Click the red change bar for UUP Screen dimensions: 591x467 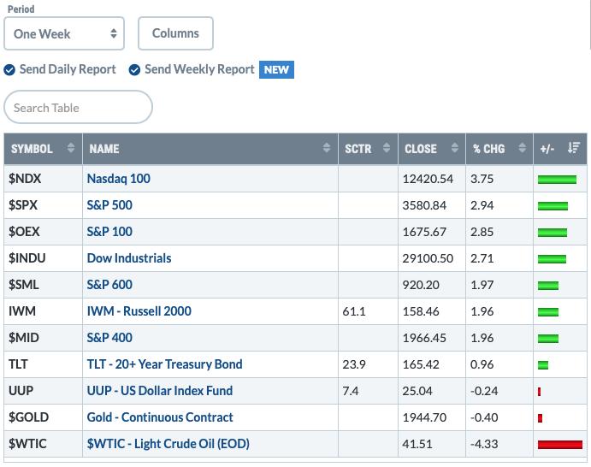point(540,392)
